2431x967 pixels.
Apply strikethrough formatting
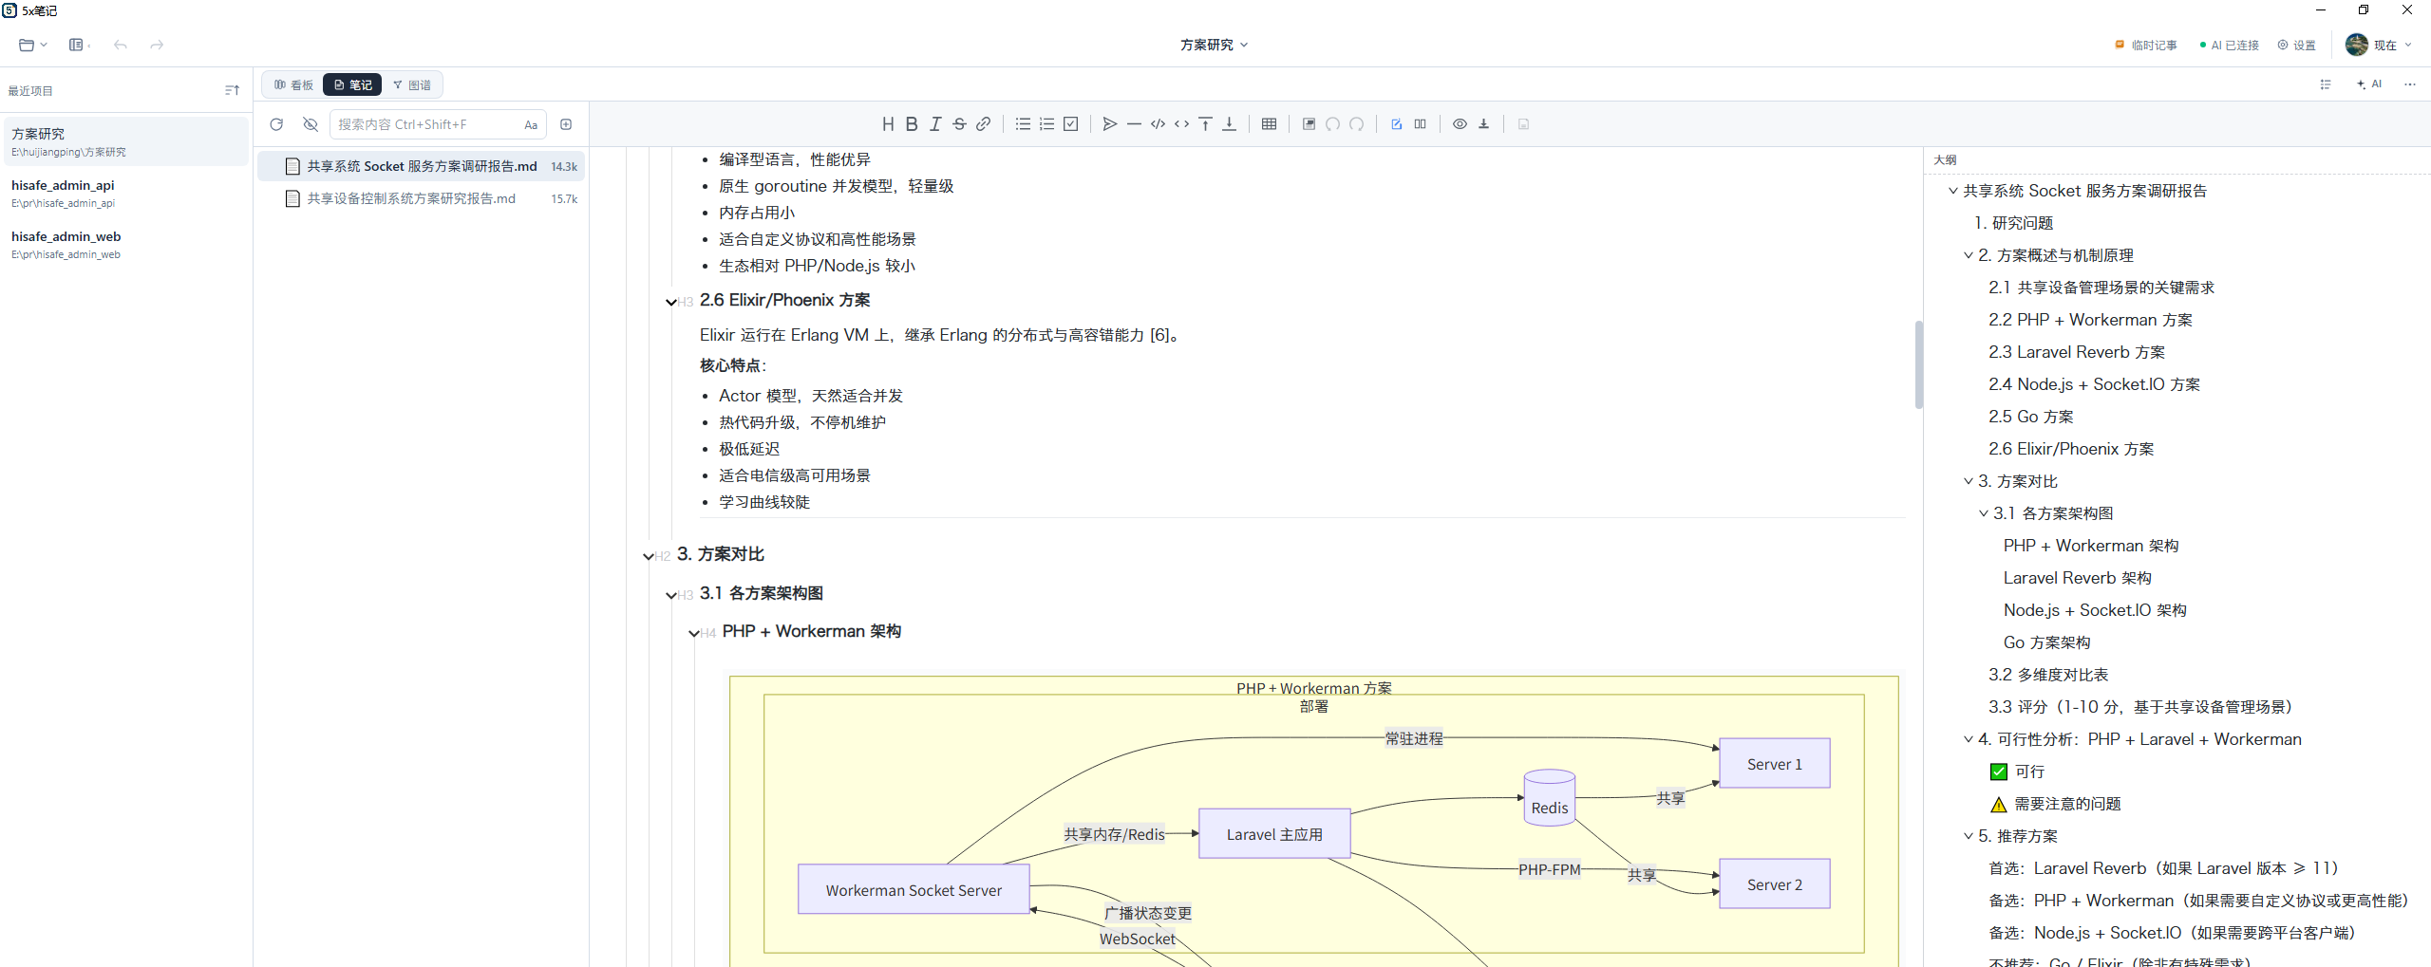(959, 124)
